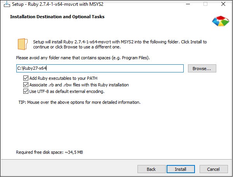
Task: Uncheck Associate .rb and .rbw files option
Action: tap(26, 85)
